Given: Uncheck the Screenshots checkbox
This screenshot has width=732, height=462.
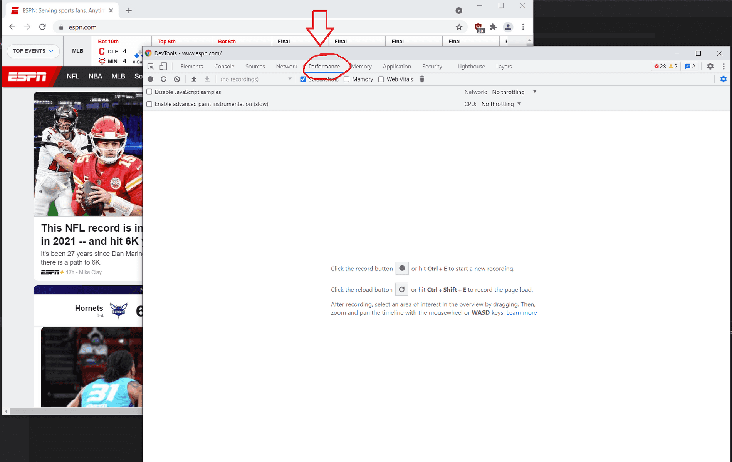Looking at the screenshot, I should point(303,79).
